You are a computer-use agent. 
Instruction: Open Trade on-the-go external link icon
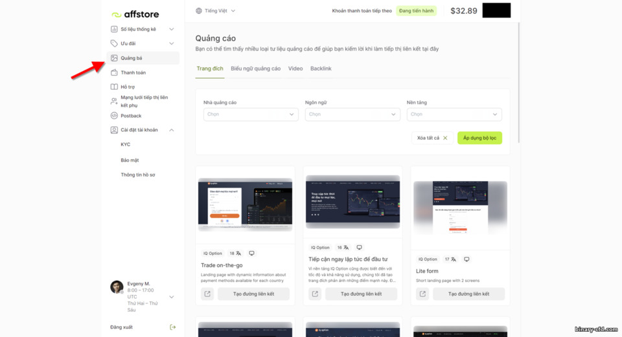pyautogui.click(x=207, y=294)
